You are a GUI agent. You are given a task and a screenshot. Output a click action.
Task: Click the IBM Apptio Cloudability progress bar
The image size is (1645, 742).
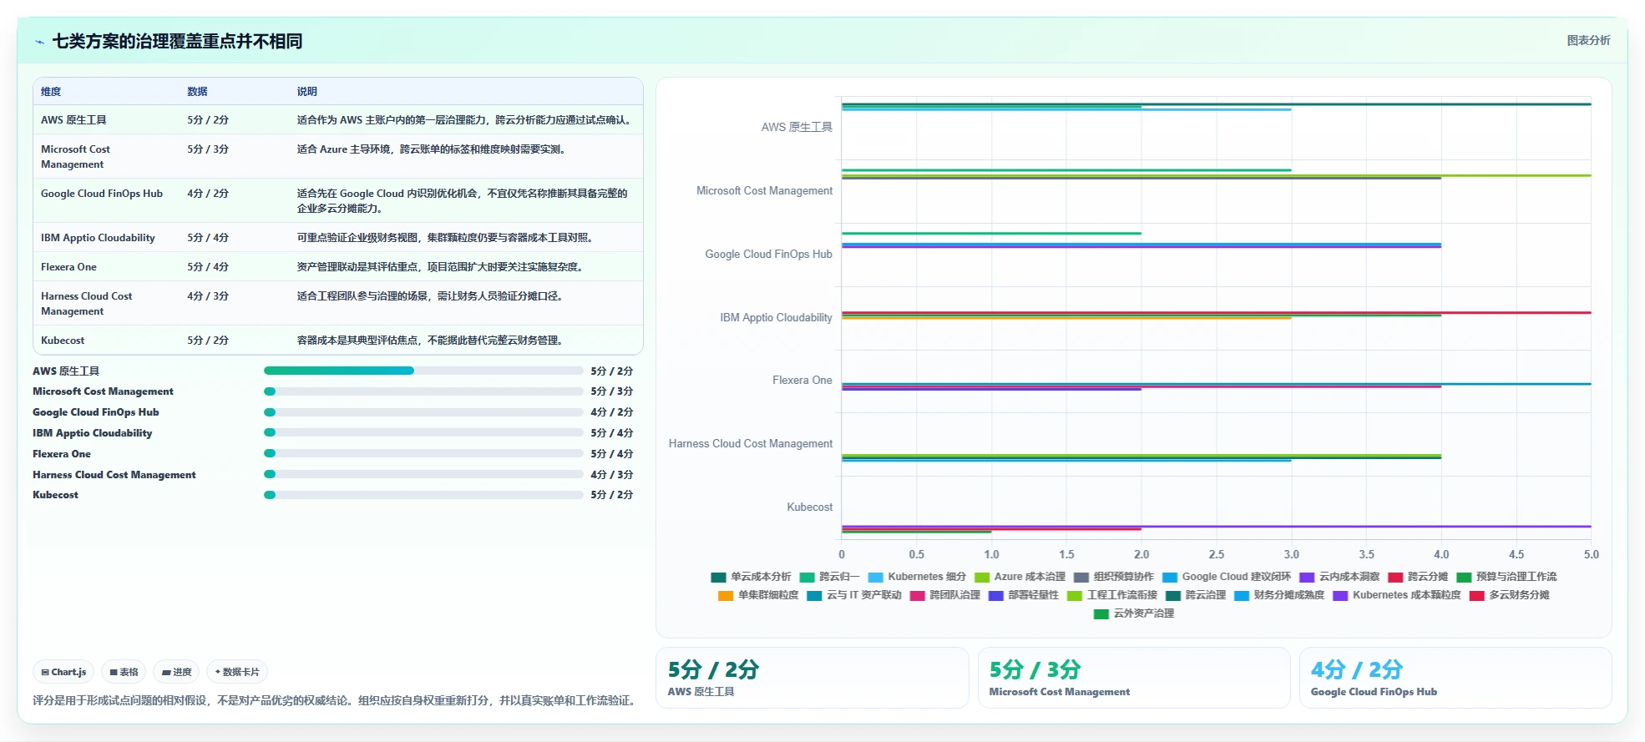click(423, 432)
